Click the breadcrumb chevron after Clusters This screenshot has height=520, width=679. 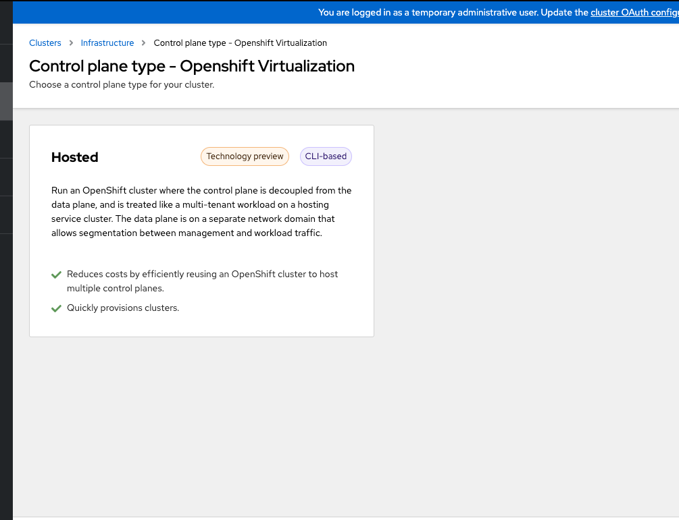(x=71, y=42)
